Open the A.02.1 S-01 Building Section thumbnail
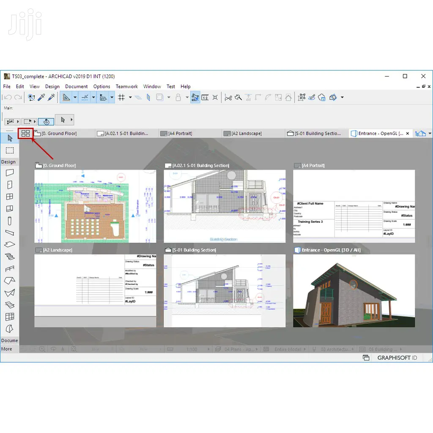 (x=225, y=206)
